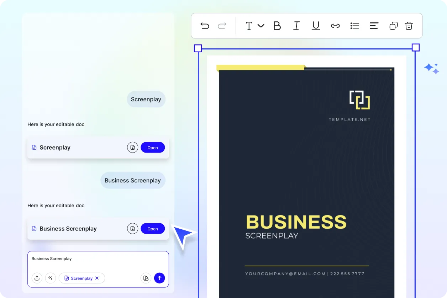Expand the text style dropdown chevron

261,26
